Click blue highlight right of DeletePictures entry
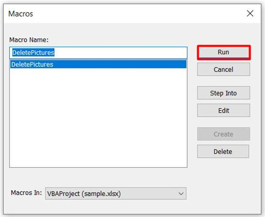The width and height of the screenshot is (265, 217). tap(120, 64)
